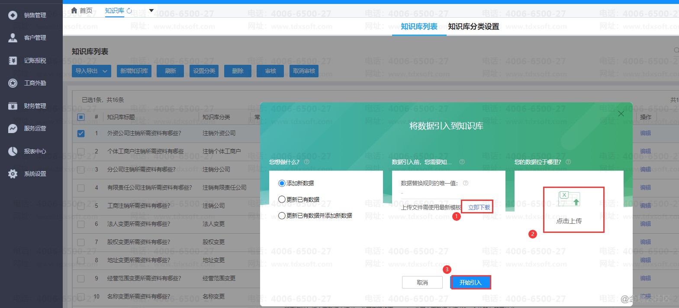Switch to the 知识库列表 tab
The image size is (679, 308).
(x=419, y=27)
